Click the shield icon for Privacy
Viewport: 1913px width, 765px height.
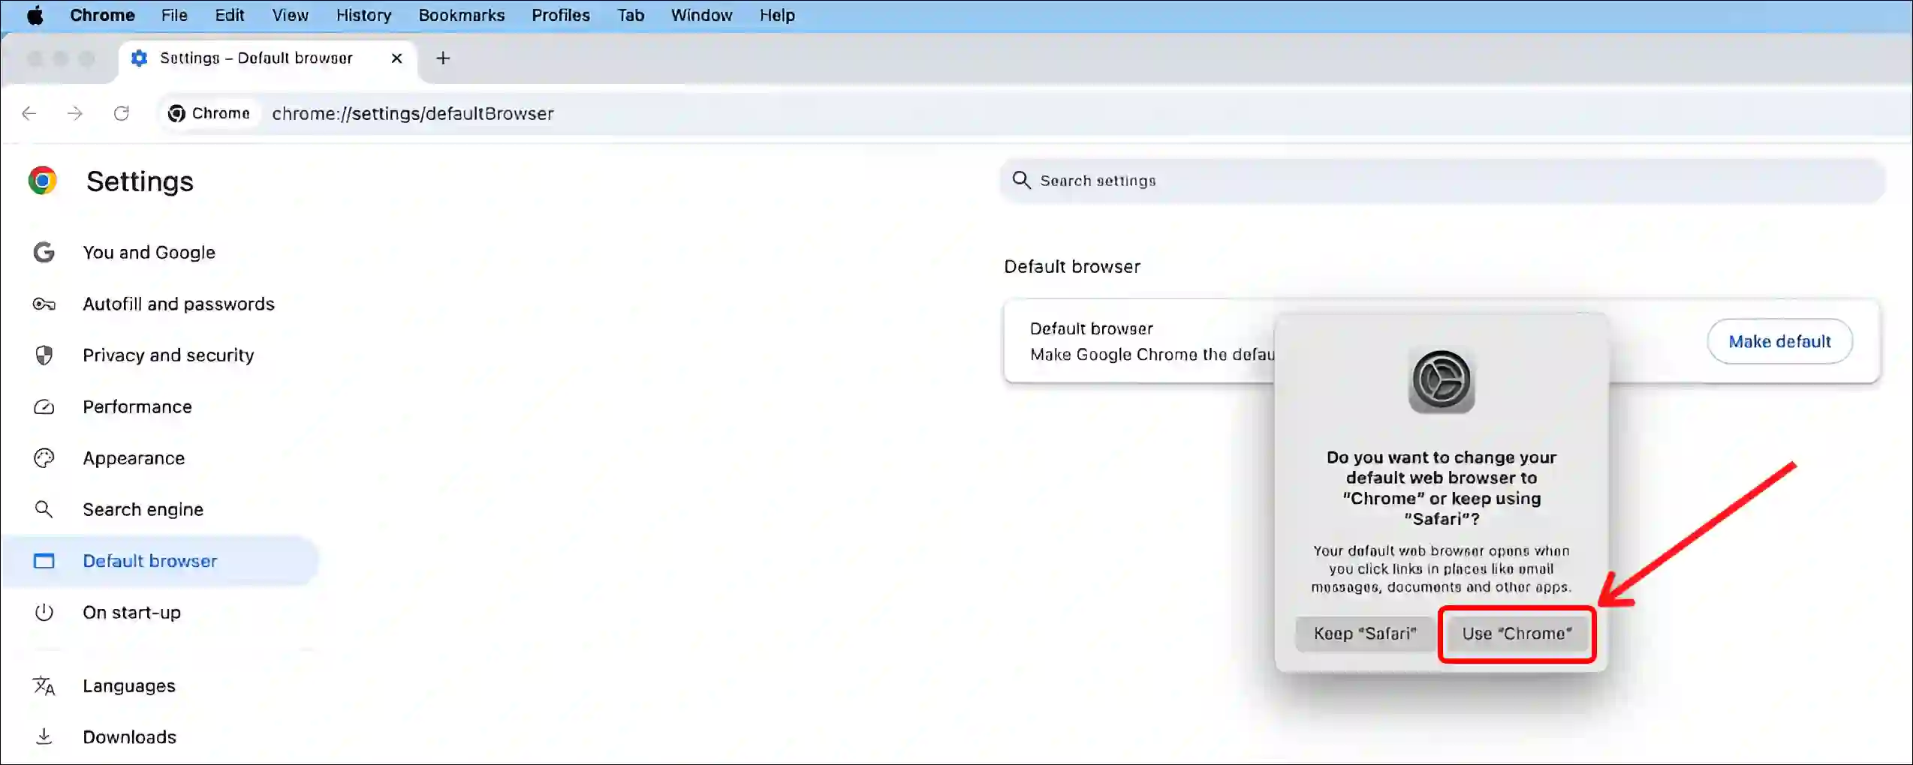pos(44,355)
